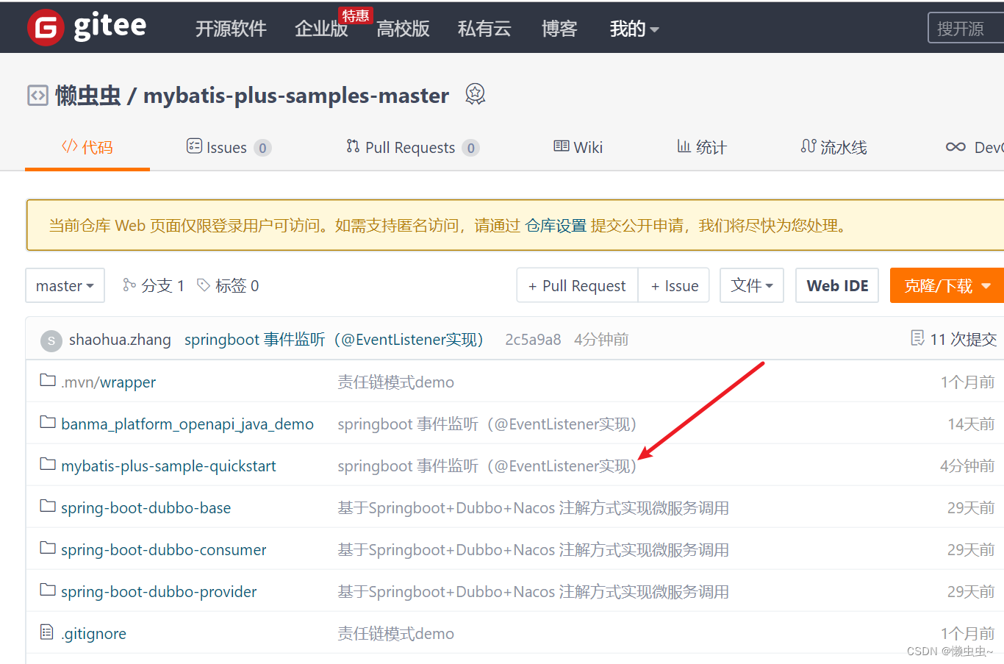Viewport: 1004px width, 664px height.
Task: Expand the 我的 menu in navbar
Action: [634, 29]
